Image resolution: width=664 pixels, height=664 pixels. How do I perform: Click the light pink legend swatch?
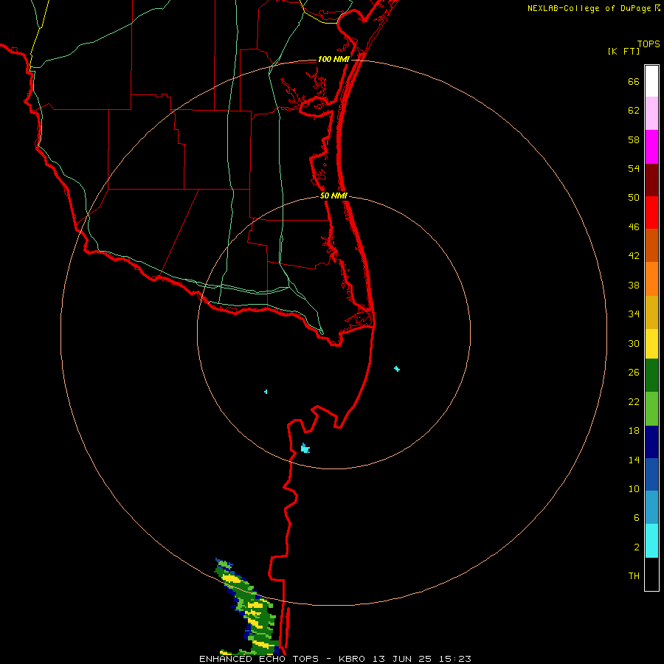651,114
